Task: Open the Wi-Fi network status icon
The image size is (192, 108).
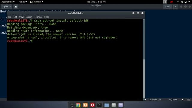Action: [178, 2]
